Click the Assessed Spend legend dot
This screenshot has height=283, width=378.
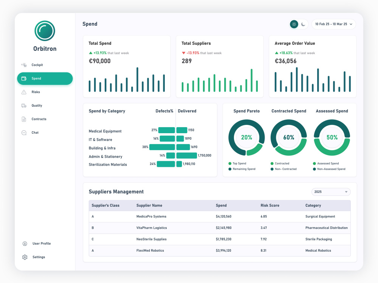tap(314, 163)
